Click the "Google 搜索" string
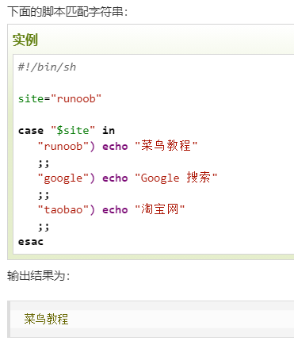The image size is (294, 341). (176, 178)
